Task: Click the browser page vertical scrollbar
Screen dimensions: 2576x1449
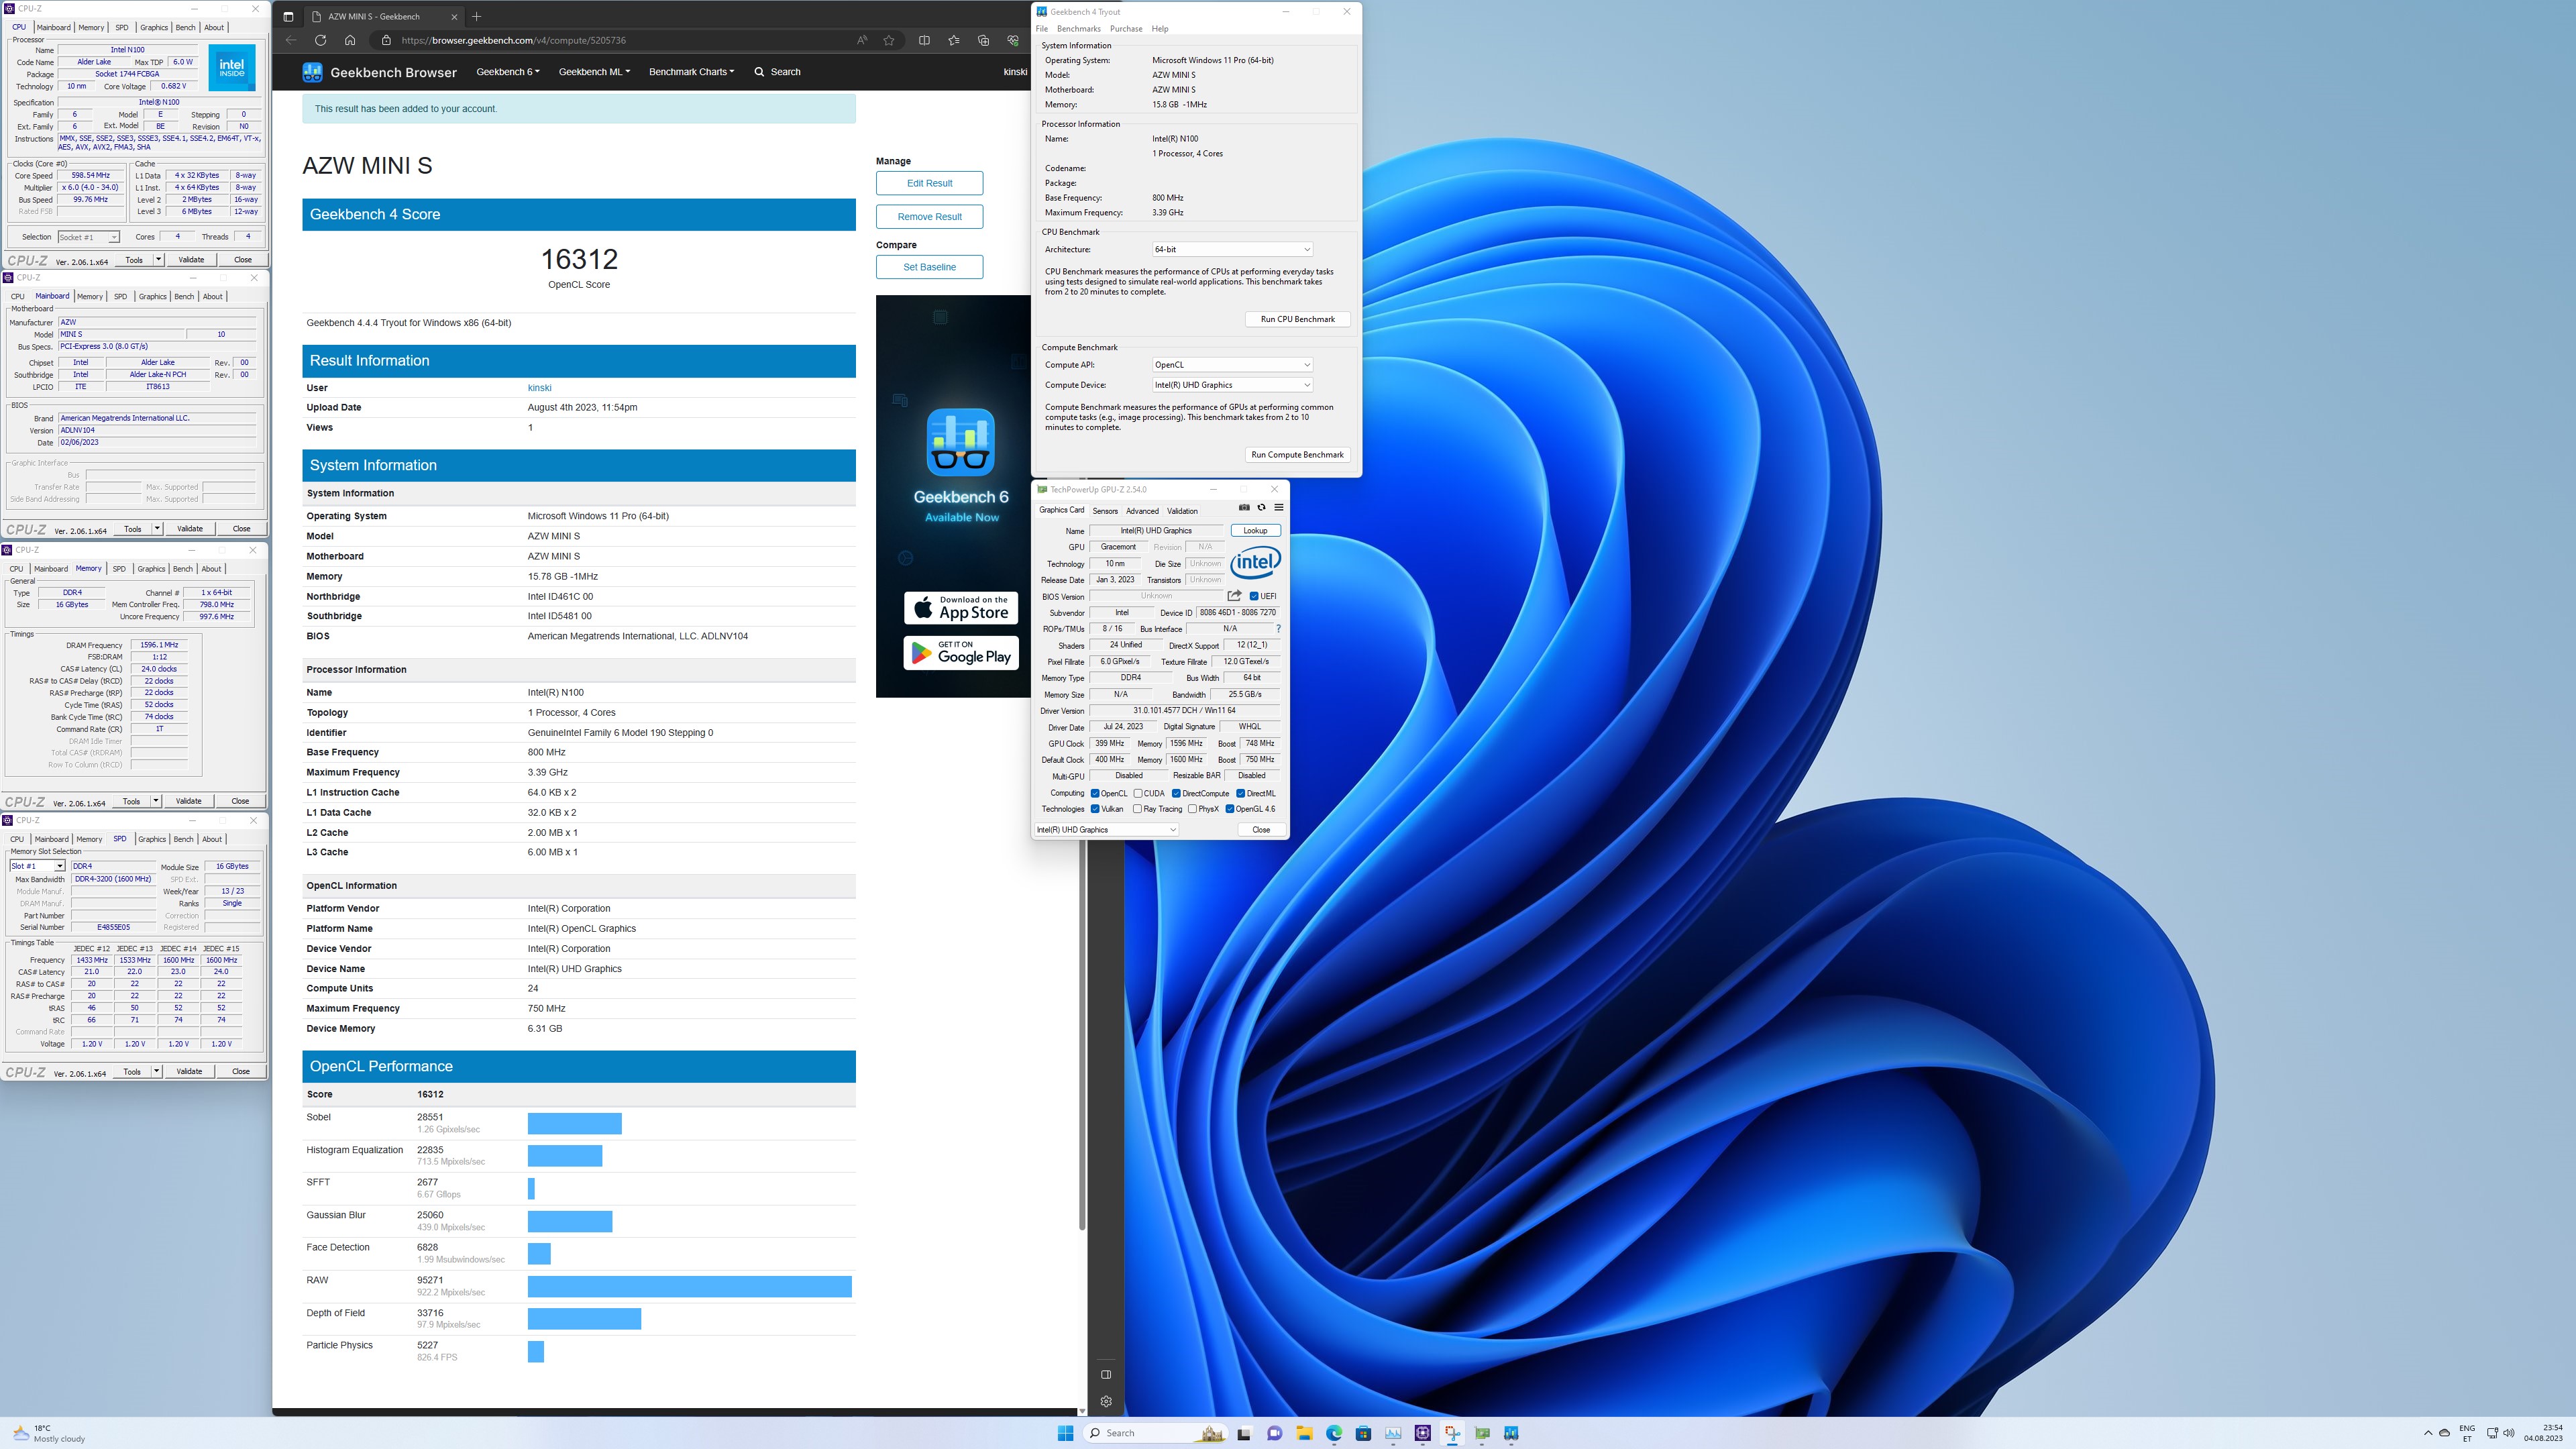Action: pyautogui.click(x=1081, y=660)
